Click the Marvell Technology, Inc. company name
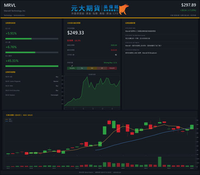The height and width of the screenshot is (175, 200). click(15, 11)
